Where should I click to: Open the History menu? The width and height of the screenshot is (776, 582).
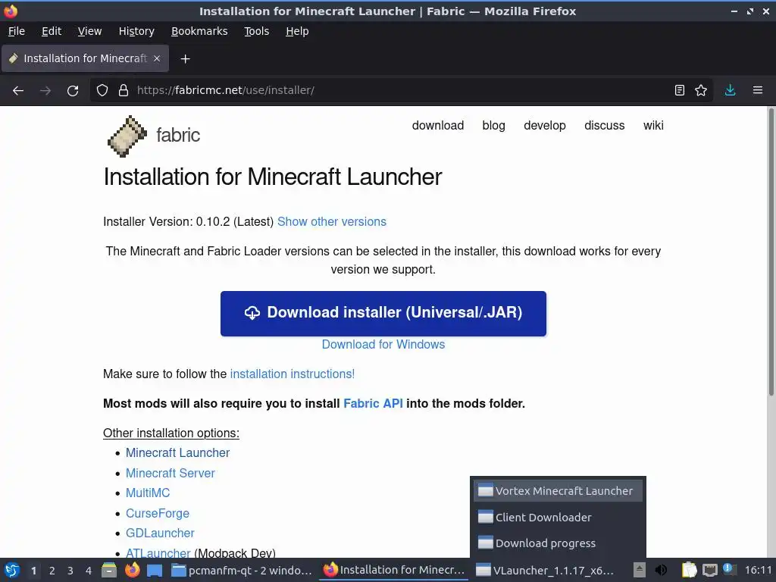pos(136,31)
